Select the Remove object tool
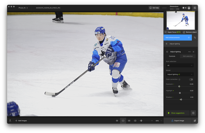The height and width of the screenshot is (133, 205). [190, 32]
